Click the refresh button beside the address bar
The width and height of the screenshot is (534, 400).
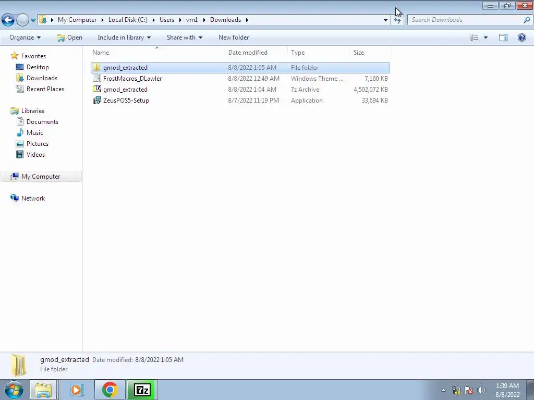(397, 20)
